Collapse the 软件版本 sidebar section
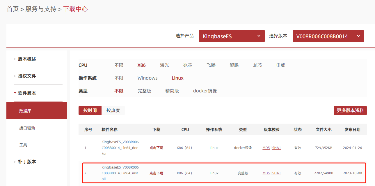 pyautogui.click(x=27, y=93)
